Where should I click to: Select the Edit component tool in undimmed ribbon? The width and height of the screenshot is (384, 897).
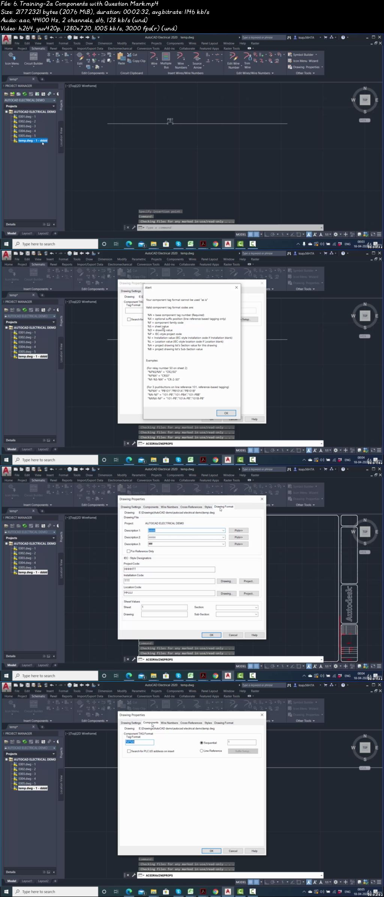[80, 59]
